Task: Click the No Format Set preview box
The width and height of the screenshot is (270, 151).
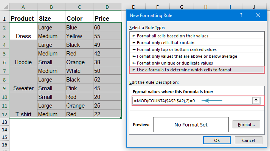Action: tap(191, 125)
